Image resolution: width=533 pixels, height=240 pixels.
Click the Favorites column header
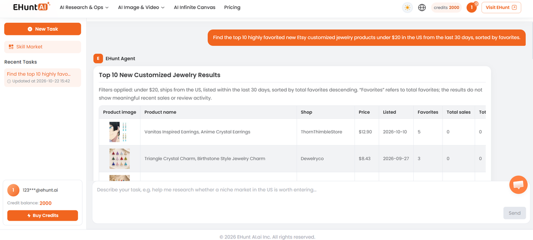pos(428,112)
